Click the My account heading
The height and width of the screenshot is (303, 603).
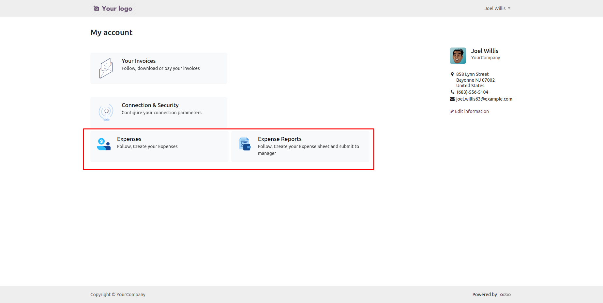(112, 33)
